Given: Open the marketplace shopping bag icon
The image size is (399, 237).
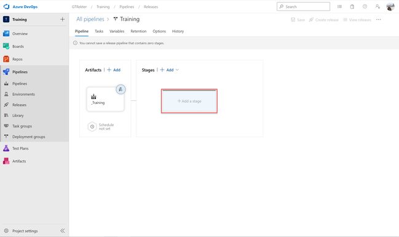Looking at the screenshot, I should pyautogui.click(x=352, y=7).
